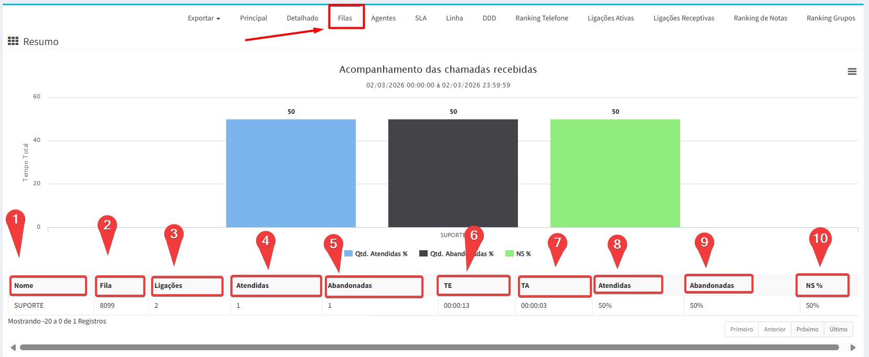Screen dimensions: 869x357
Task: Open the Agentes tab
Action: [x=383, y=18]
